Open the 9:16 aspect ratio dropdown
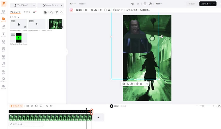 [73, 4]
